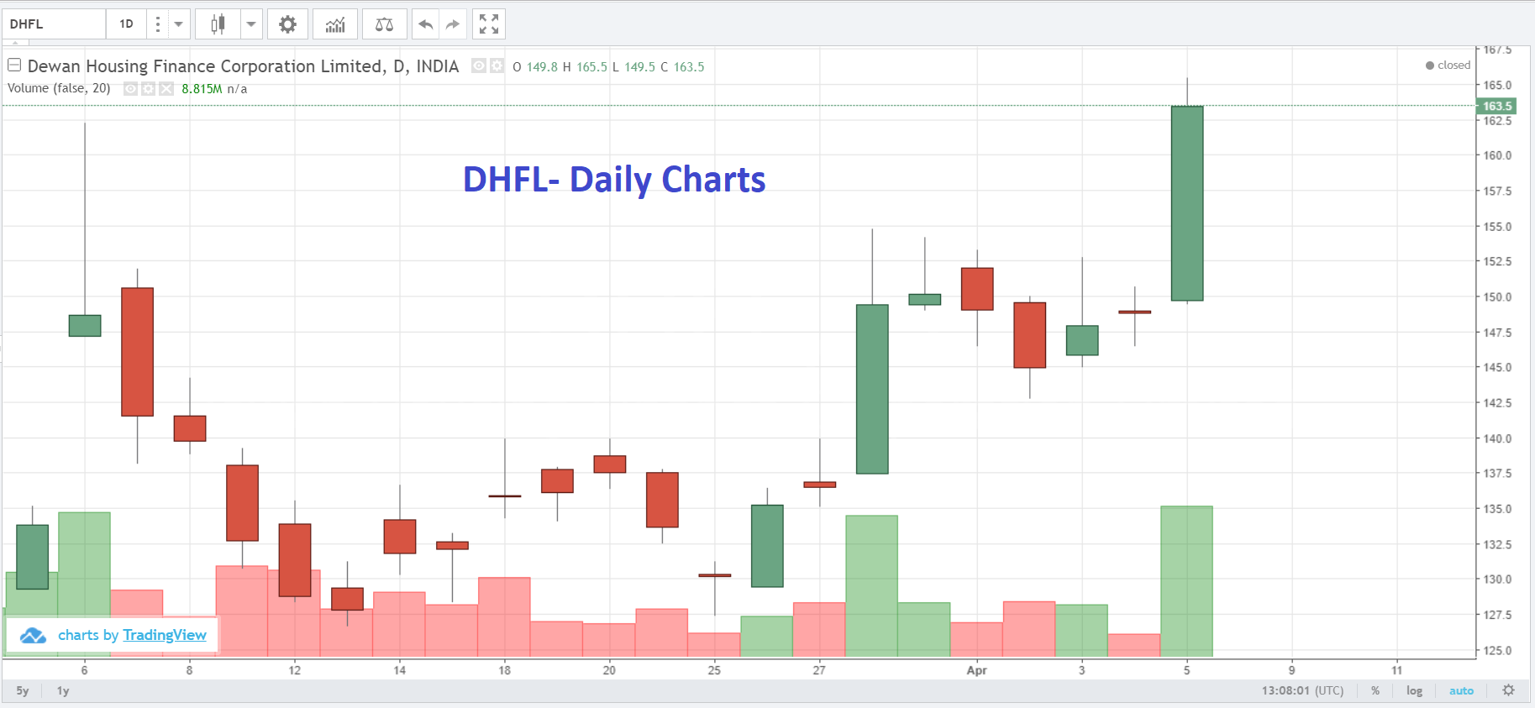Screen dimensions: 1535x708
Task: Click the closed market status indicator
Action: click(1448, 66)
